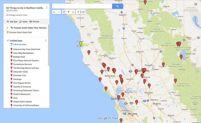Viewport: 201px width, 123px height.
Task: Select Silverado Trail list item
Action: click(x=19, y=75)
